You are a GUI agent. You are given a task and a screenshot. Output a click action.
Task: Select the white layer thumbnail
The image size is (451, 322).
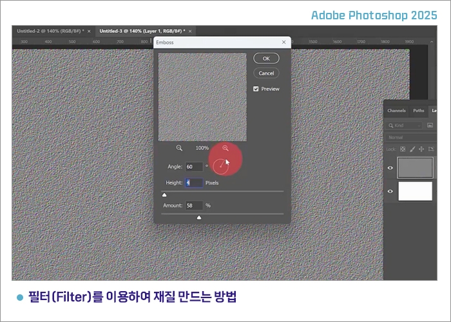pos(415,191)
